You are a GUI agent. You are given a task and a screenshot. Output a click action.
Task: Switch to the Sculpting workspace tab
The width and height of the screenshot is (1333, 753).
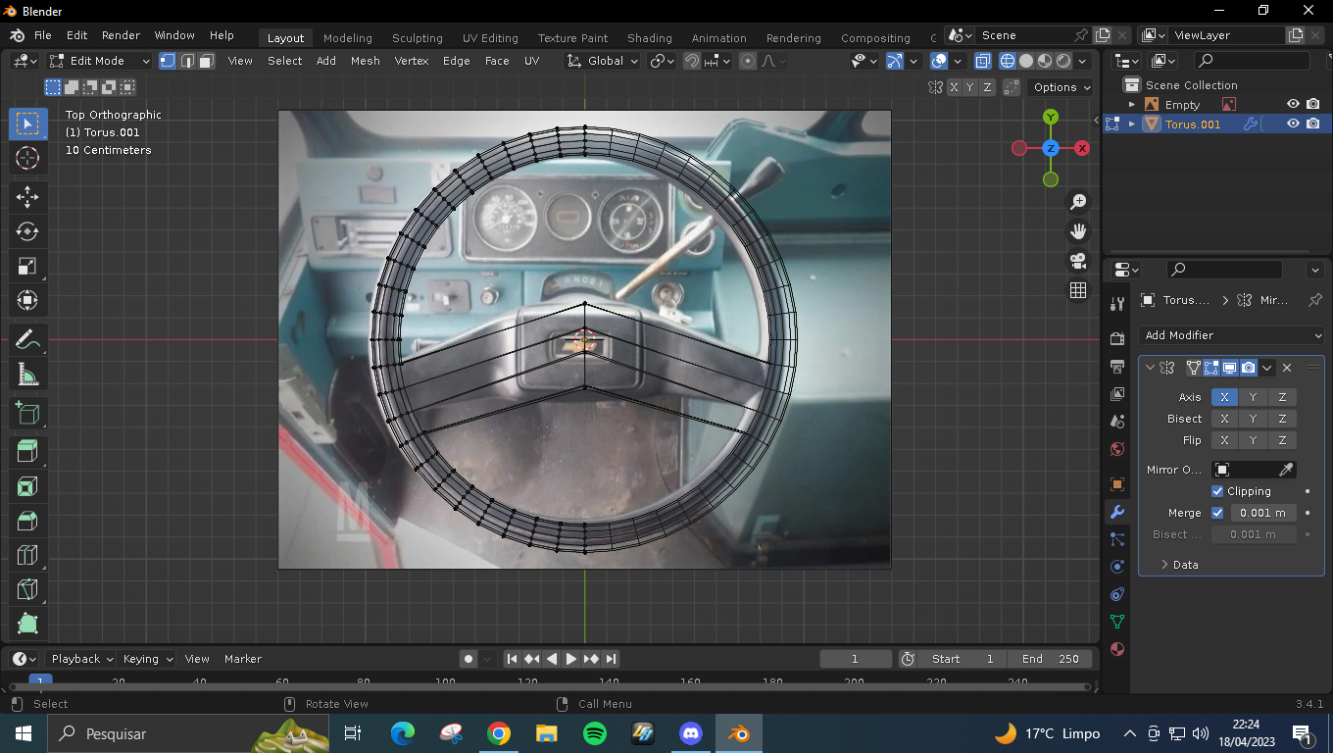(x=417, y=38)
